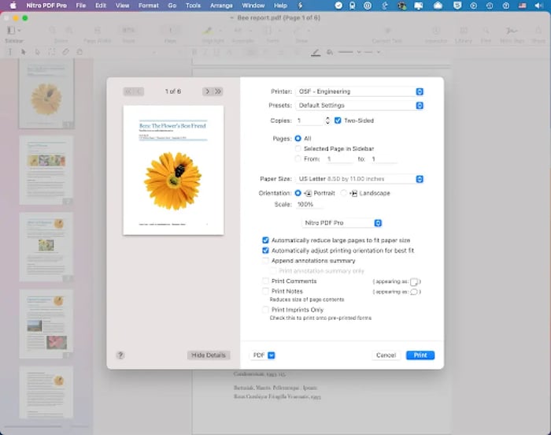Click the Scale percentage input field
This screenshot has height=435, width=551.
click(309, 205)
